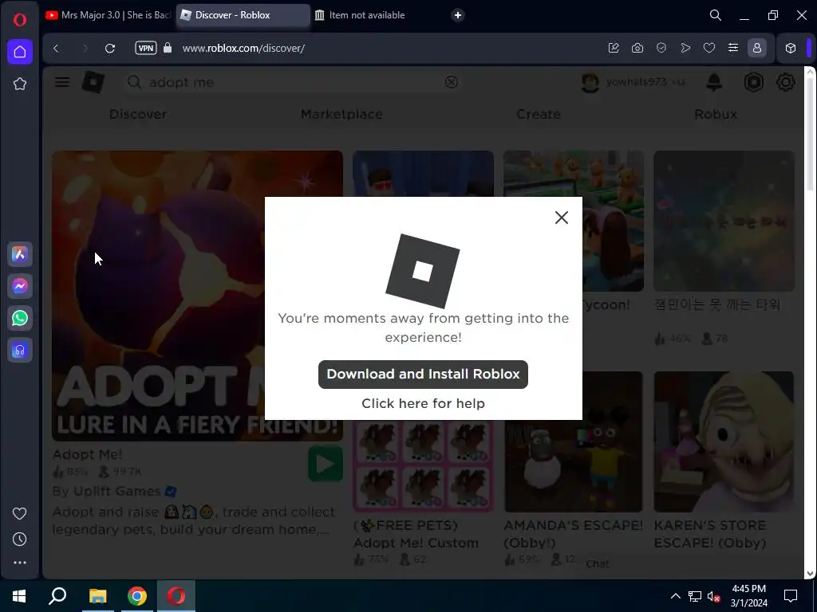Viewport: 817px width, 612px height.
Task: Open the Click here for help link
Action: click(x=423, y=403)
